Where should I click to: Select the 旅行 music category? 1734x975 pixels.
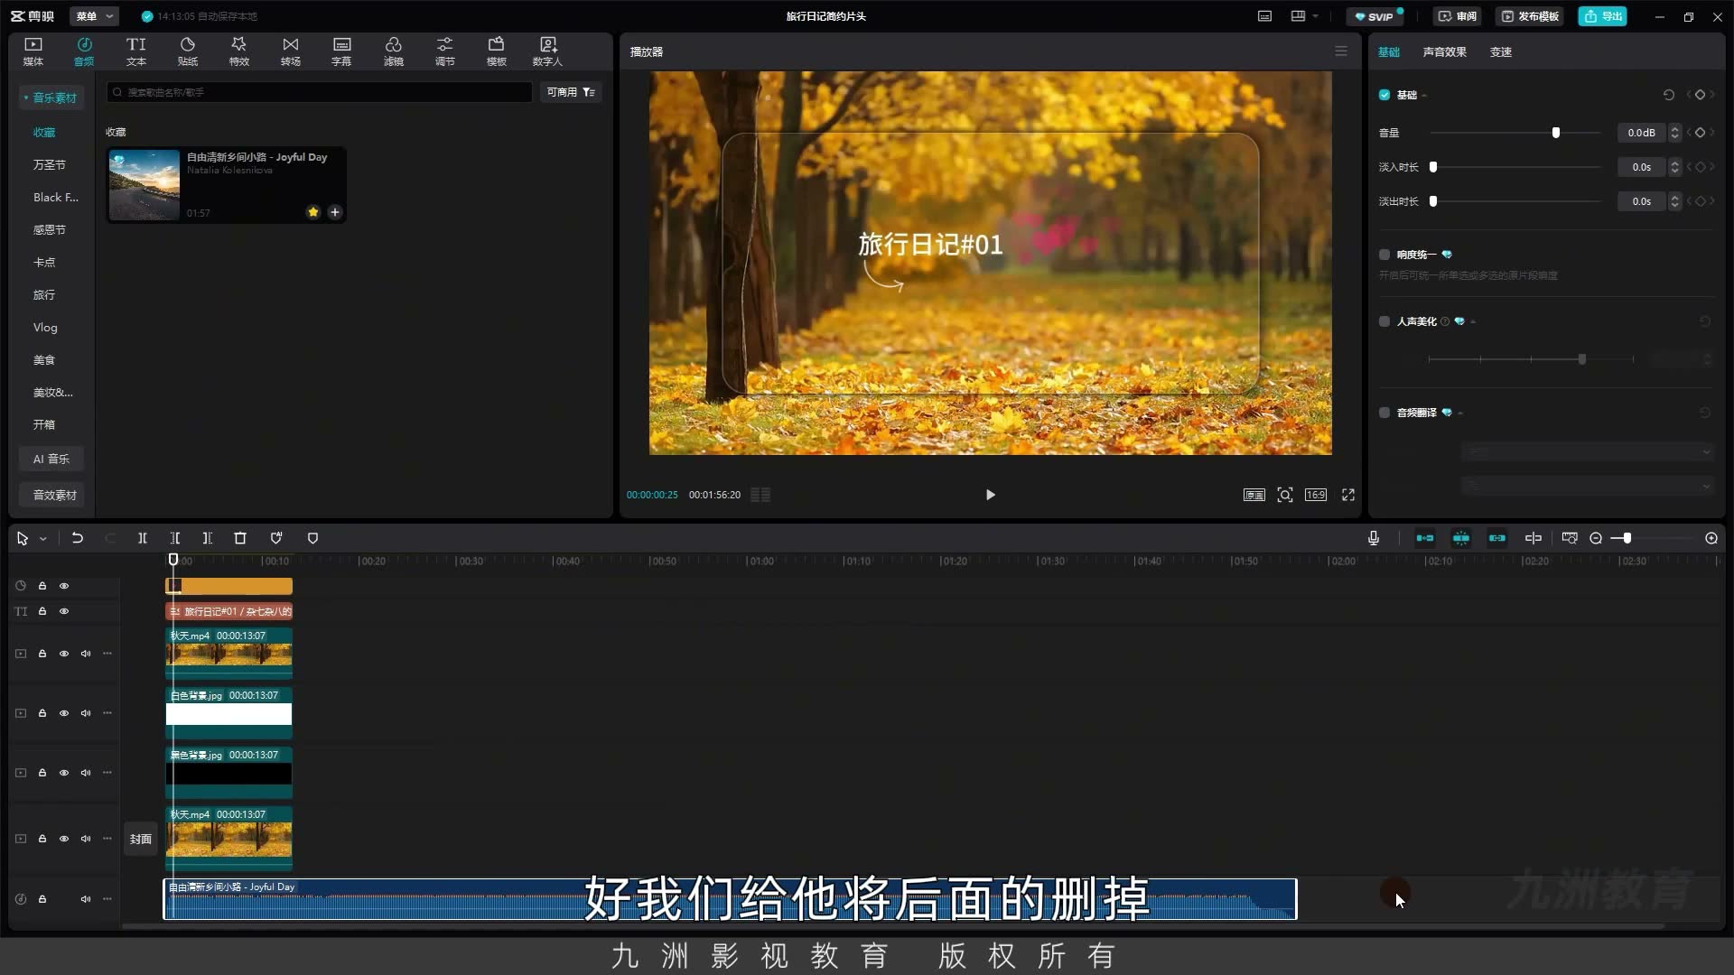(x=44, y=295)
